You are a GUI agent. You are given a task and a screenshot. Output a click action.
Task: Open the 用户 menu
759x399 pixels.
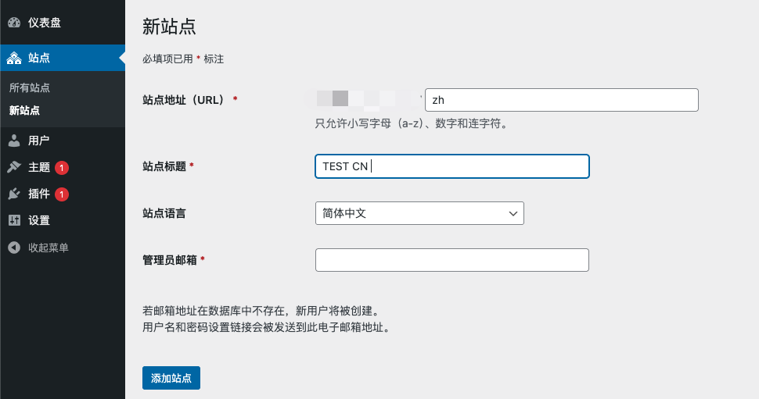point(38,141)
